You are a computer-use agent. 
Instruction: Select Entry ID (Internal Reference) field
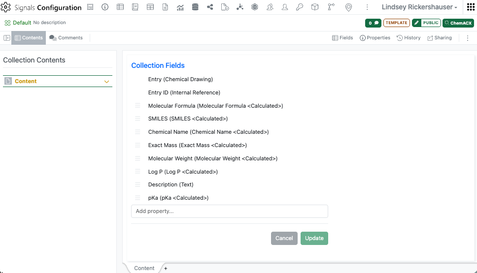184,92
